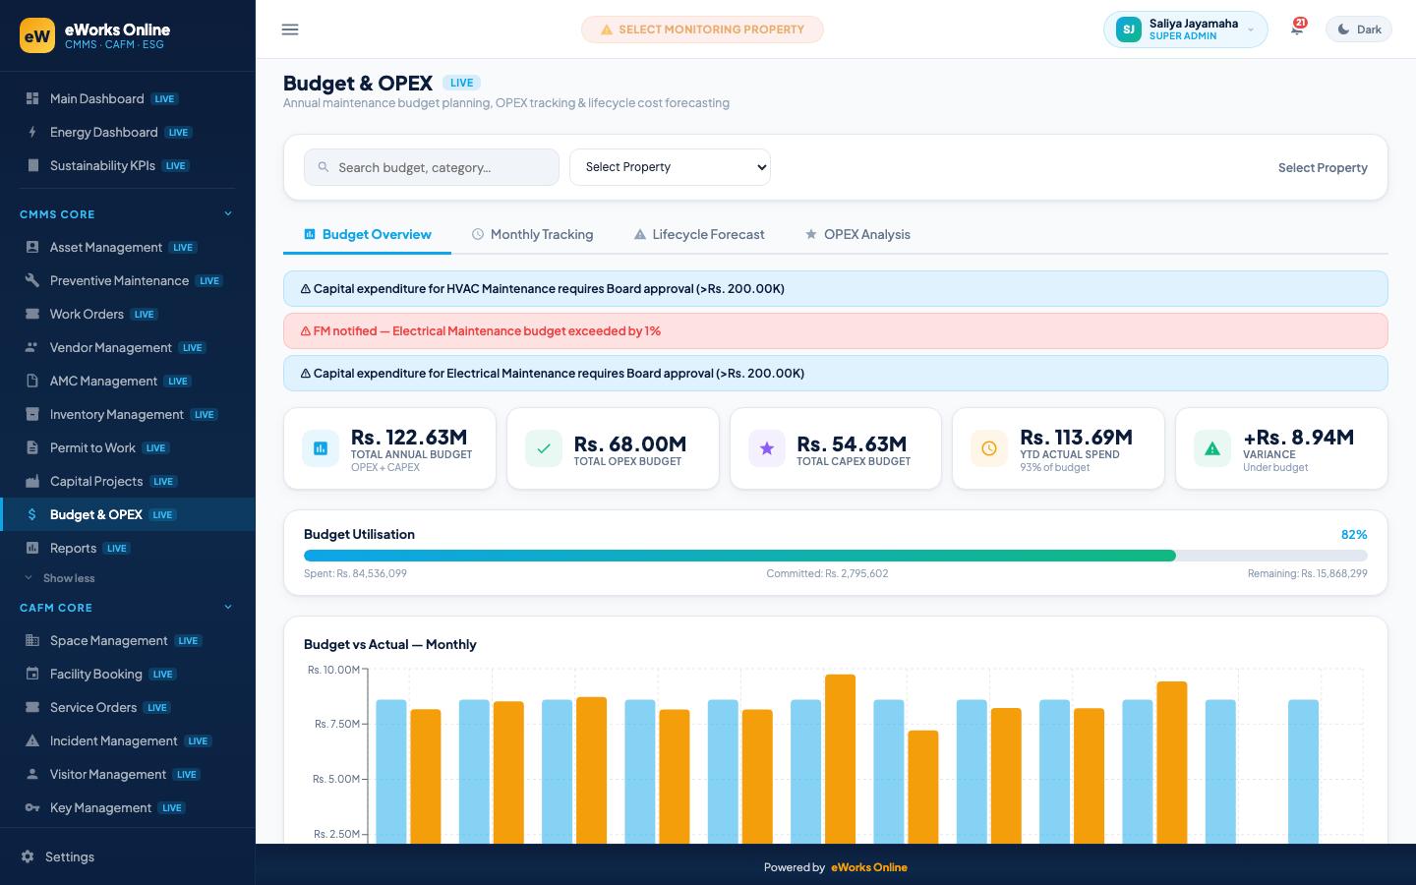
Task: Collapse the CMMS CORE section chevron
Action: (x=228, y=213)
